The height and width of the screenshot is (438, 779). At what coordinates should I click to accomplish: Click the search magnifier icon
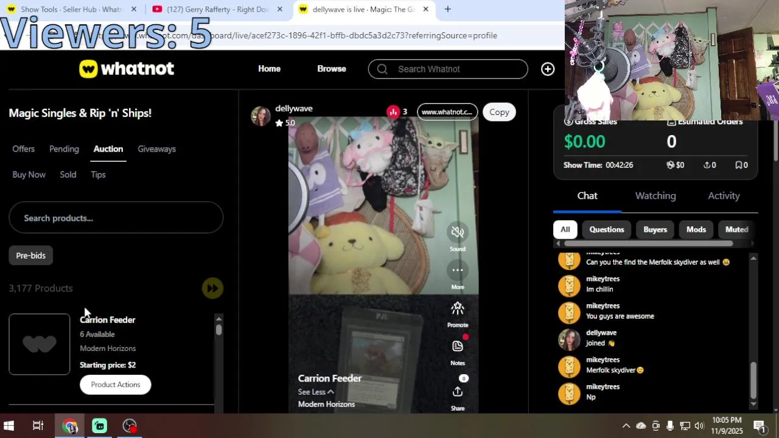(382, 69)
